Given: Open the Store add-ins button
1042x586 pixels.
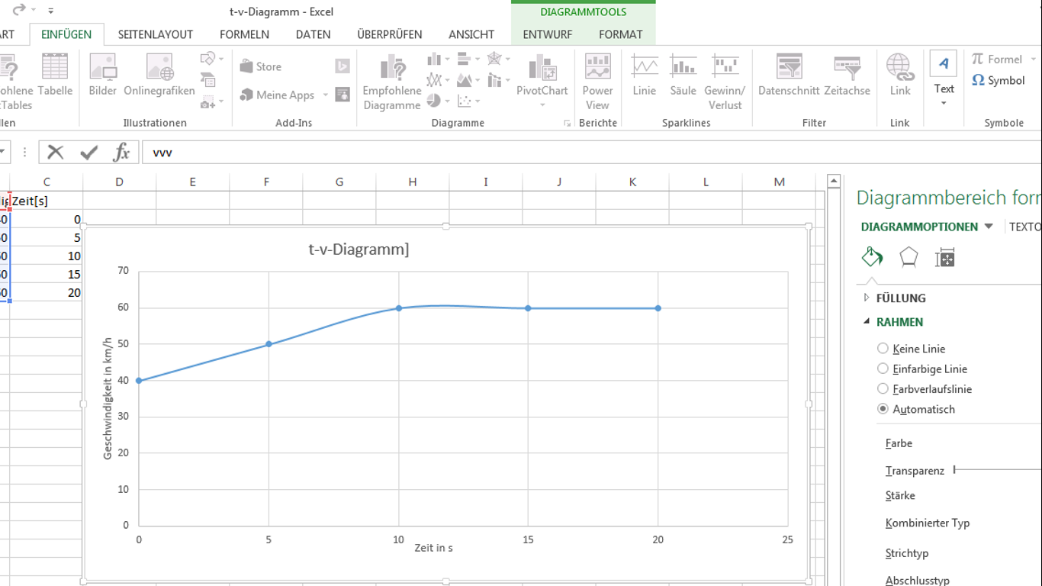Looking at the screenshot, I should point(261,66).
